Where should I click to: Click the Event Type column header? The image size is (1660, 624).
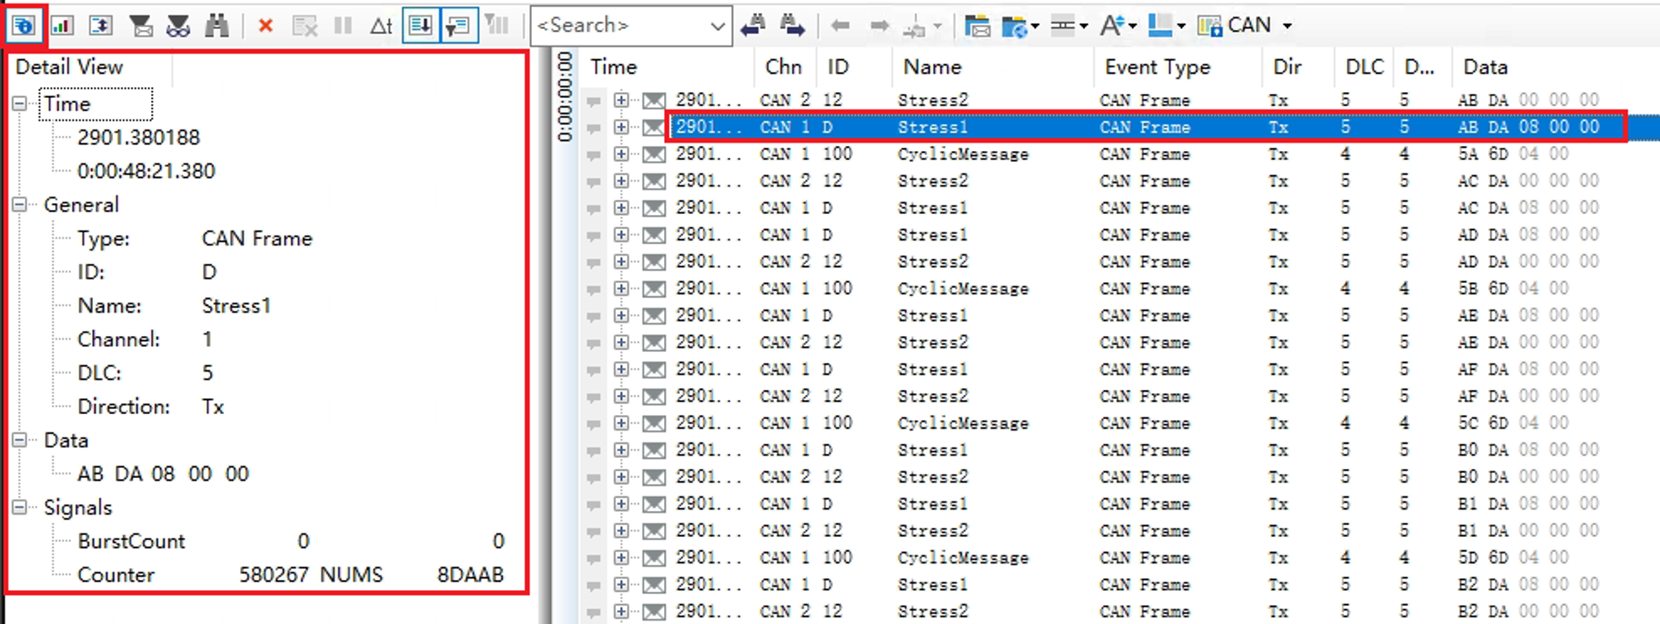(x=1157, y=67)
